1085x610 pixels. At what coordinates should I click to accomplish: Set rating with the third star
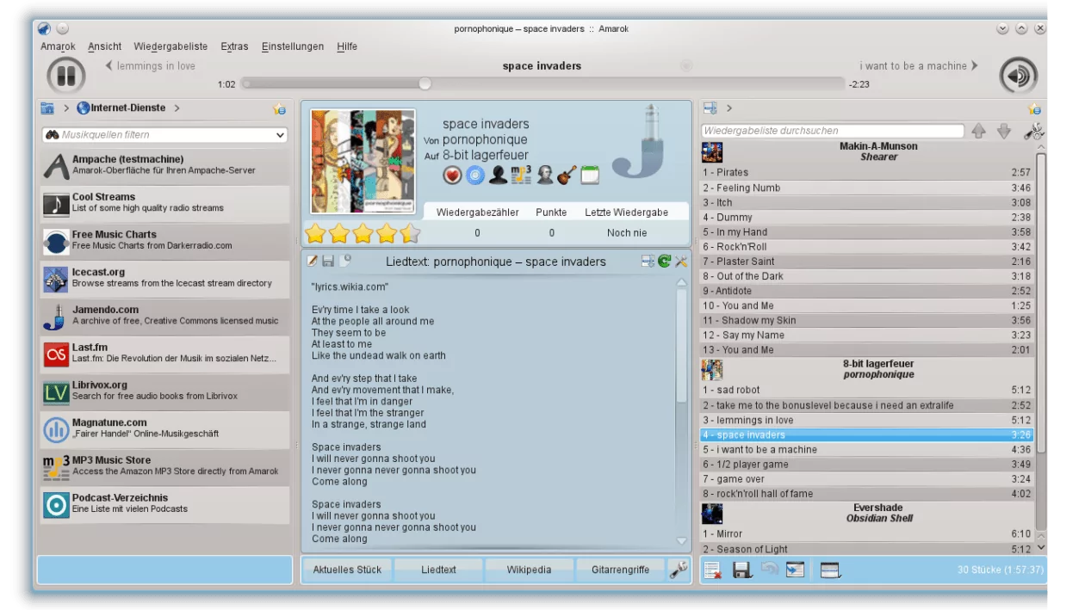point(363,232)
